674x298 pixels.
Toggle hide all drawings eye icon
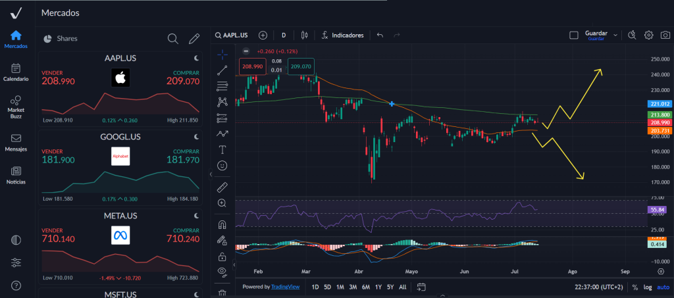click(222, 272)
